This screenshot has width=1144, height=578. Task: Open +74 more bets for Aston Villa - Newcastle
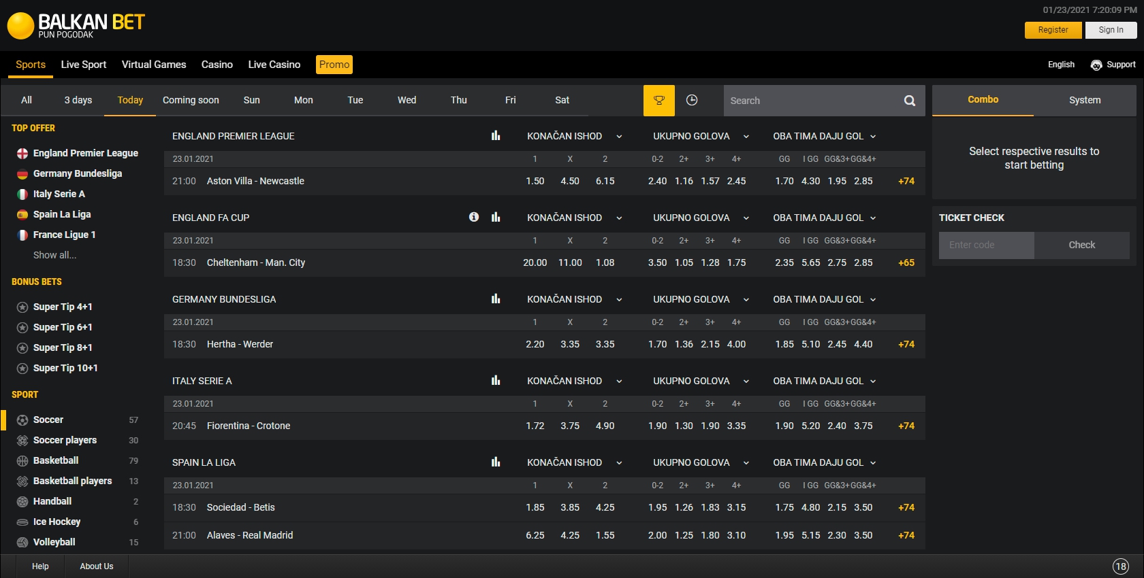[906, 181]
